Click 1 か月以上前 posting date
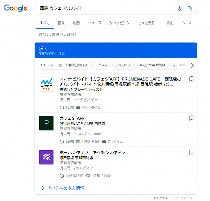The width and height of the screenshot is (210, 201). (x=74, y=176)
